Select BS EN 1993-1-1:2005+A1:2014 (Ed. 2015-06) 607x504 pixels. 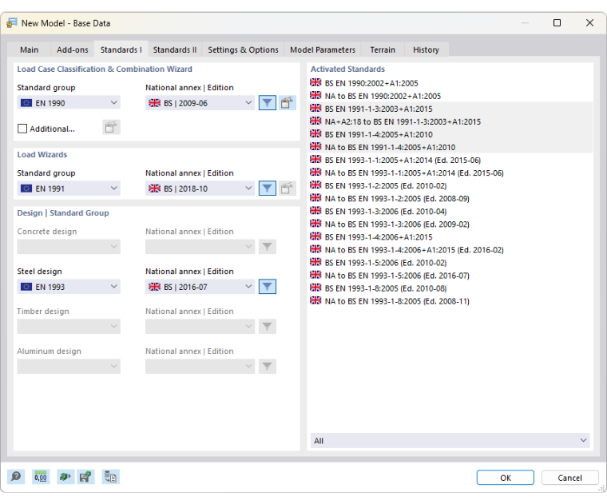pyautogui.click(x=450, y=160)
